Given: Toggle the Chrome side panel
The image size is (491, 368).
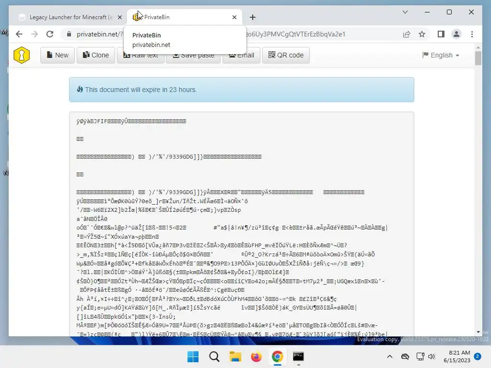Looking at the screenshot, I should point(441,34).
